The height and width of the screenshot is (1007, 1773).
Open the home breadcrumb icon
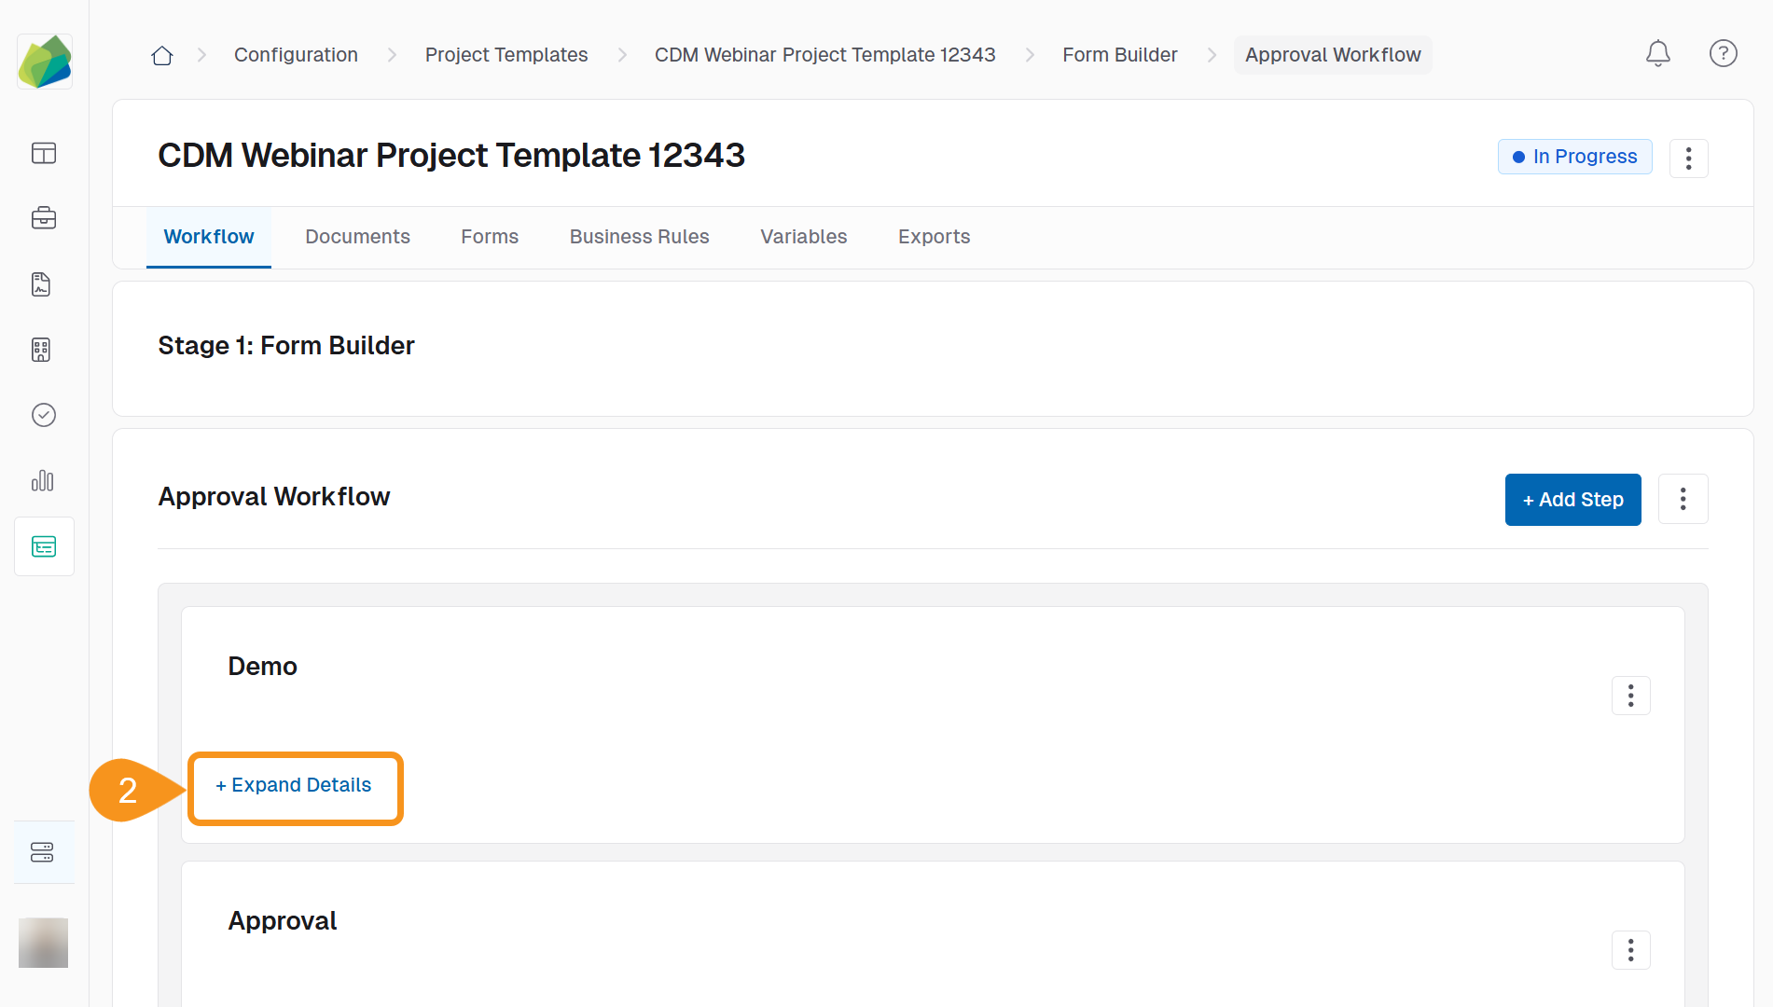click(x=161, y=55)
